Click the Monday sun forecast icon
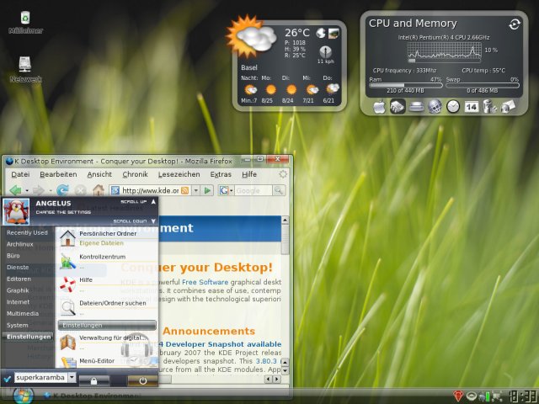The image size is (539, 404). (x=271, y=90)
